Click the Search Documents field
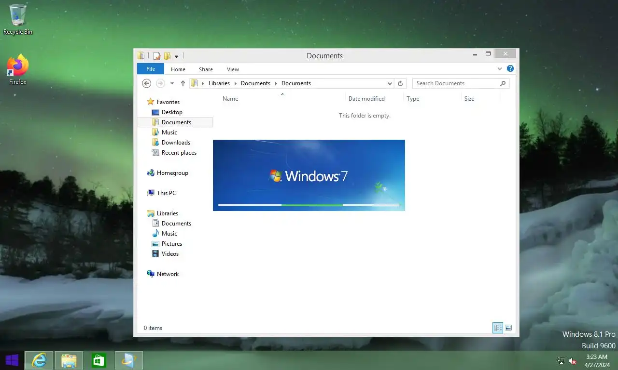The image size is (618, 370). [x=461, y=83]
